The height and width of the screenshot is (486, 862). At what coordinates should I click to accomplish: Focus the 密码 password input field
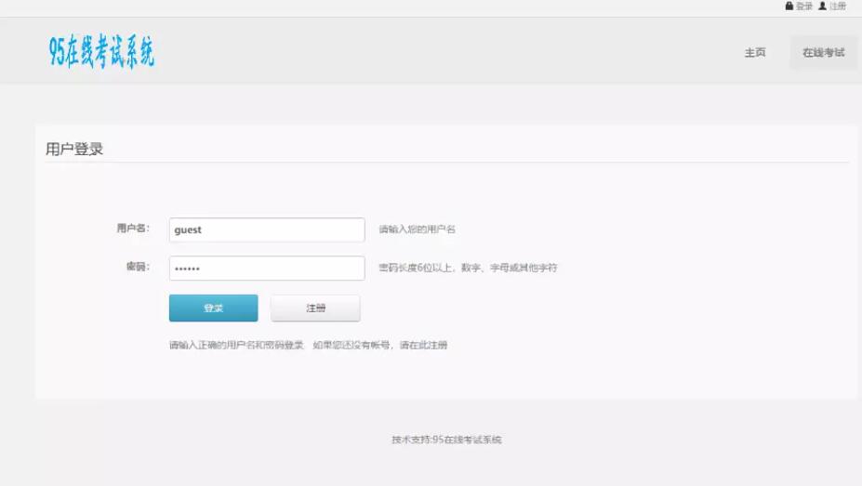click(x=267, y=269)
